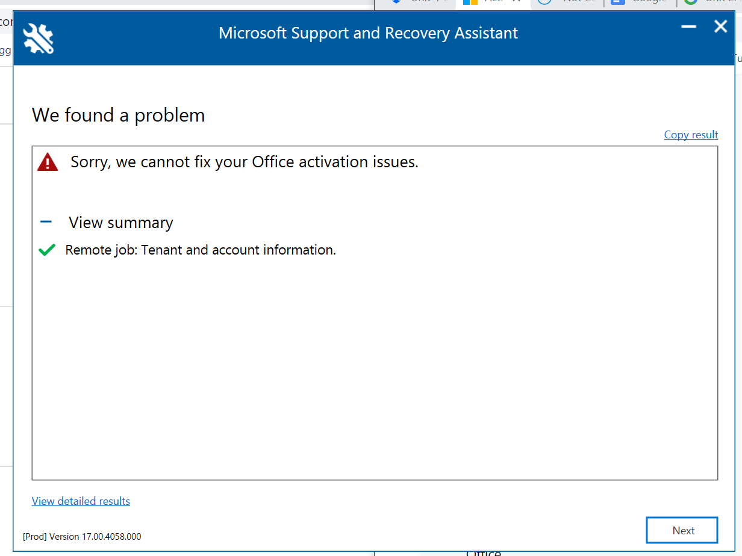Viewport: 742px width, 556px height.
Task: Minimize the Support and Recovery Assistant window
Action: pos(688,27)
